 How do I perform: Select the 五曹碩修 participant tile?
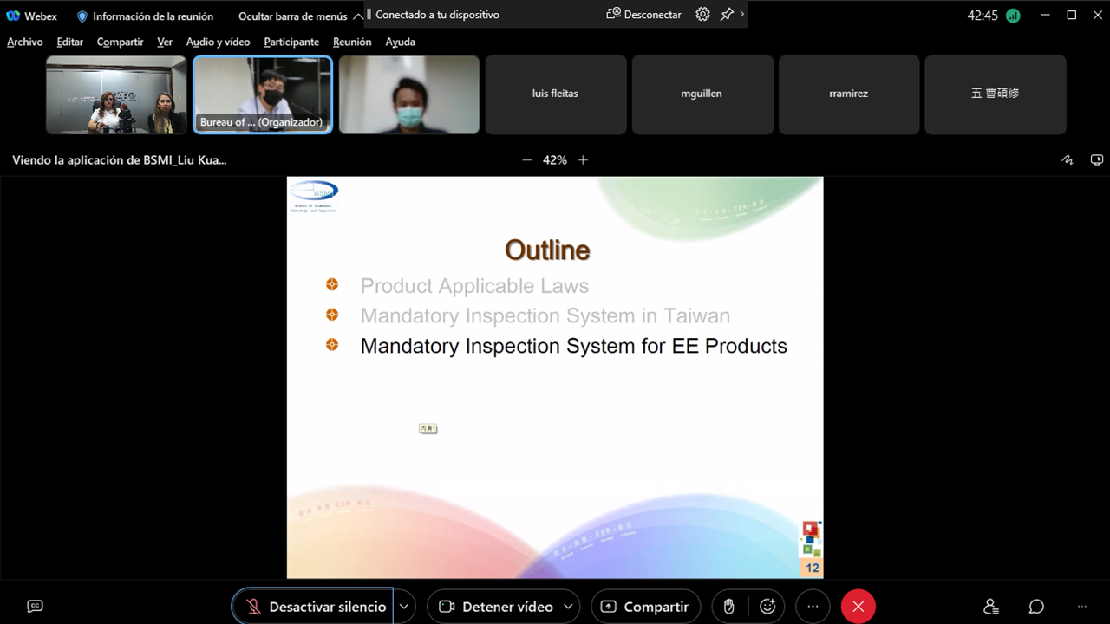(996, 94)
